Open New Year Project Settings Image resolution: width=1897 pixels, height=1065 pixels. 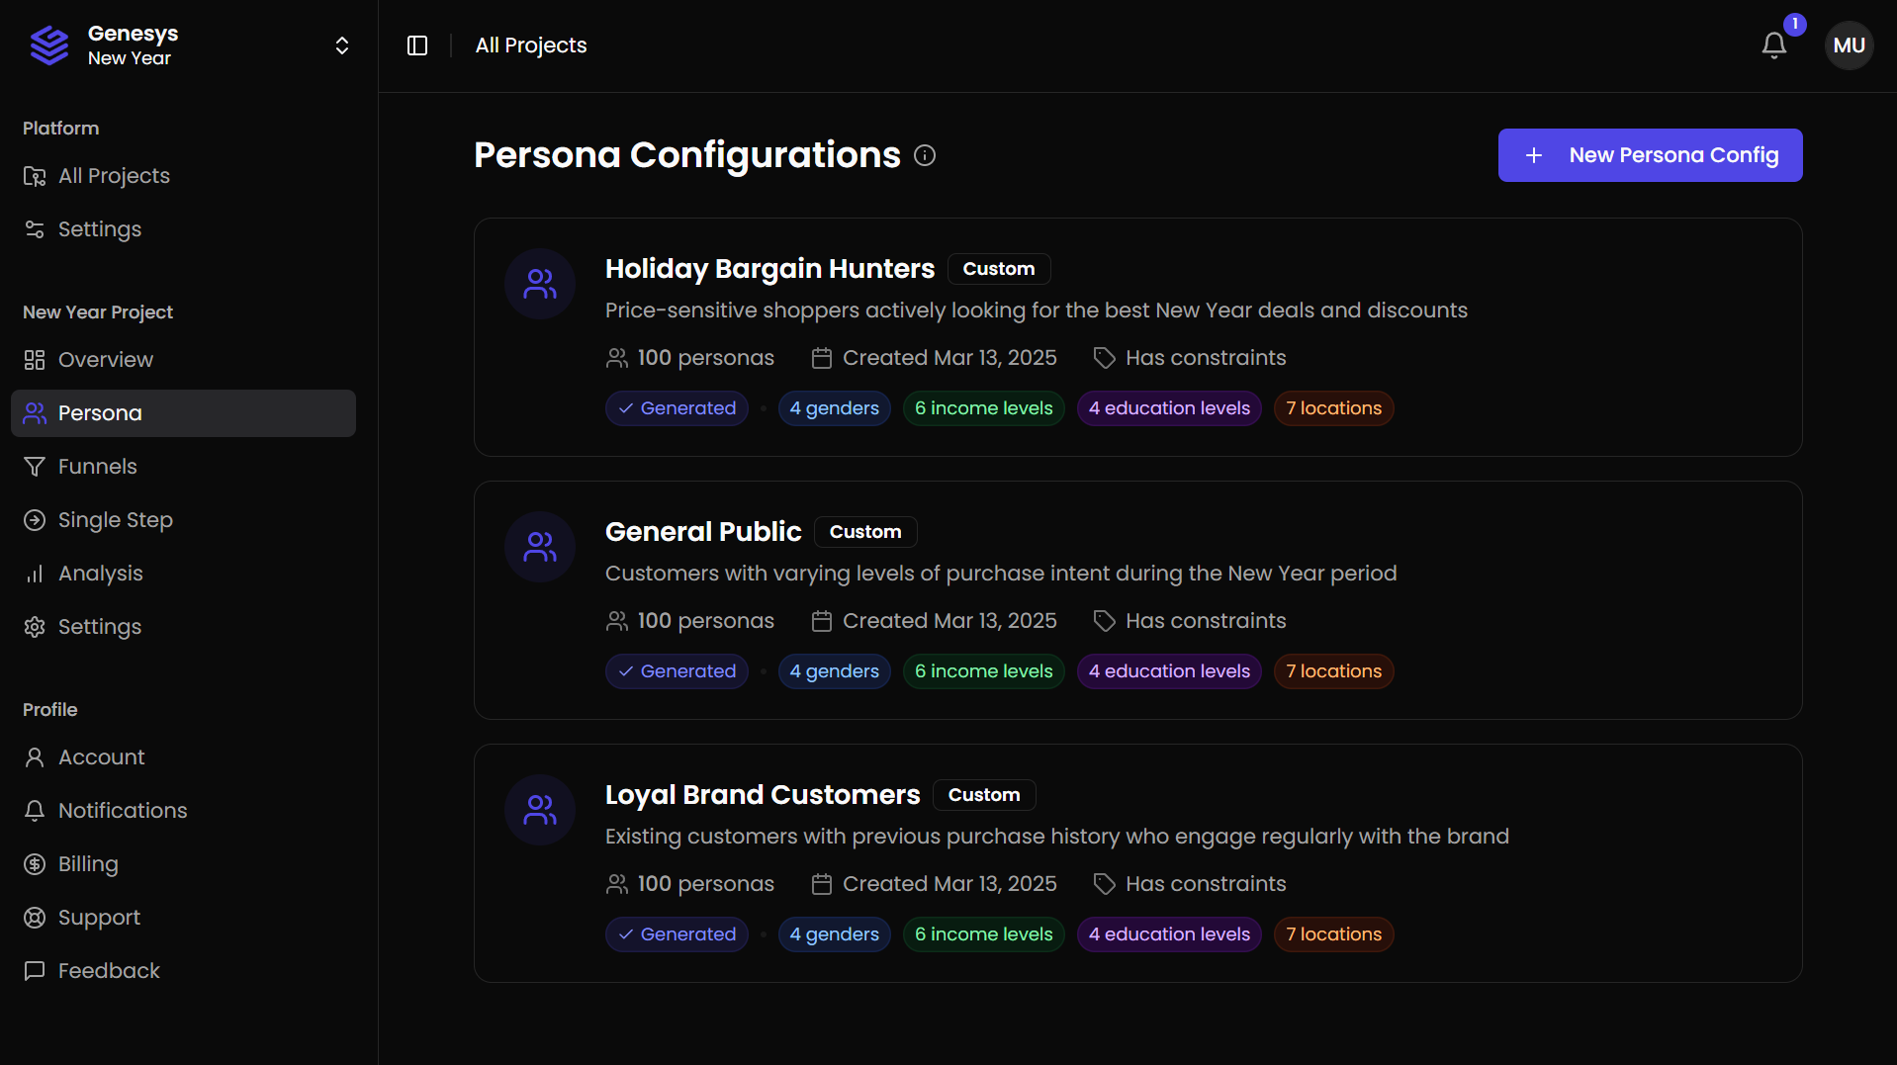point(183,627)
